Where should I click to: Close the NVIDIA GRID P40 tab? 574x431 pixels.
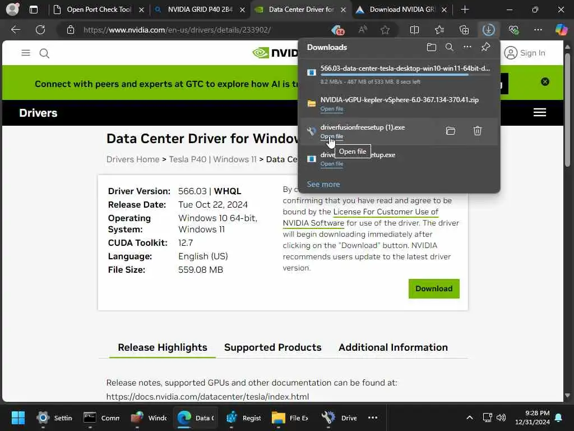pyautogui.click(x=242, y=10)
